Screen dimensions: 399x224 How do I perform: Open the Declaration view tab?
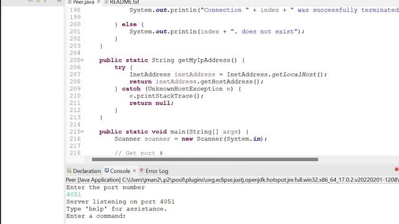87,171
